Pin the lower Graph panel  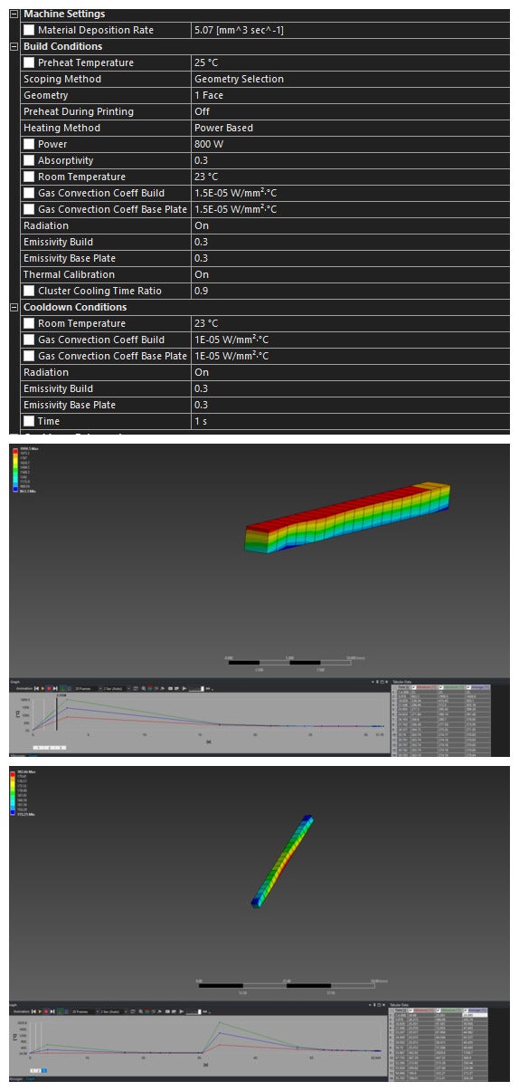pyautogui.click(x=373, y=1005)
